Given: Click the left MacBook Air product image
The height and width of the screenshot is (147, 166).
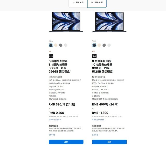Looking at the screenshot, I should click(x=66, y=22).
